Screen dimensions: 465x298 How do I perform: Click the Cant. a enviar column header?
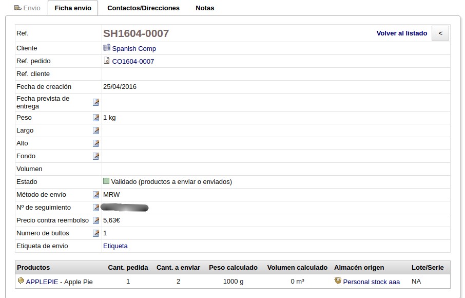click(x=179, y=267)
